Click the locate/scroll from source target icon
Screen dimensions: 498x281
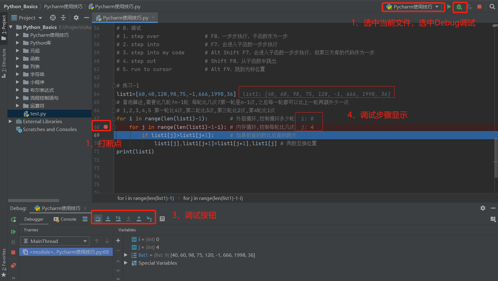coord(53,18)
